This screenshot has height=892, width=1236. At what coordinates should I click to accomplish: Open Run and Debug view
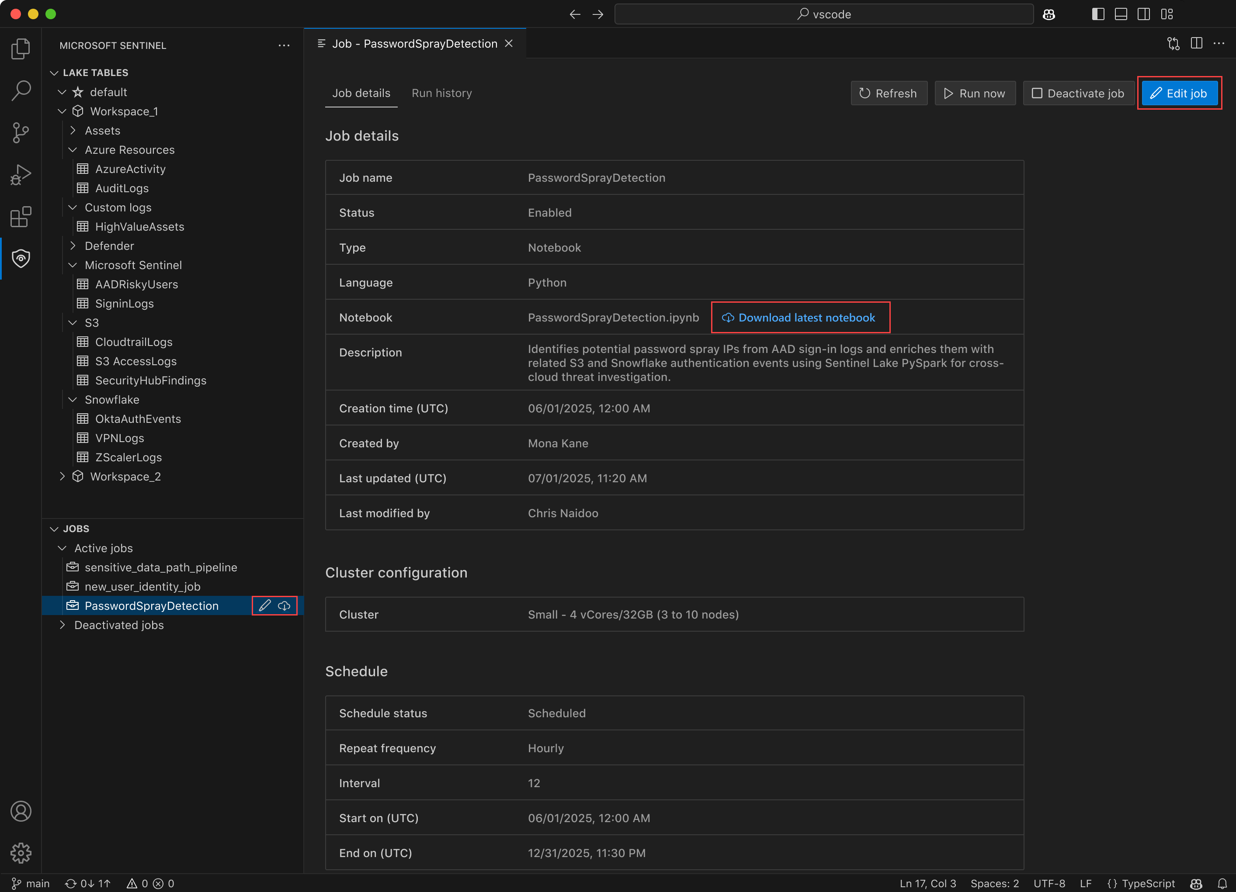point(21,175)
